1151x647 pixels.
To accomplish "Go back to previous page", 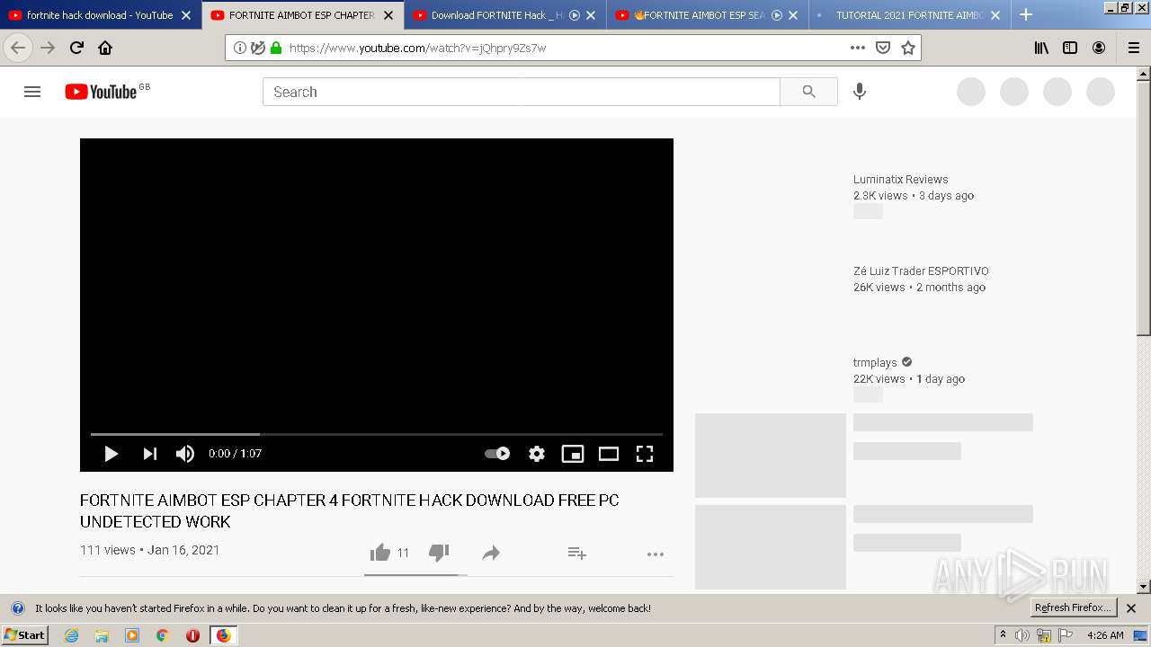I will coord(18,48).
